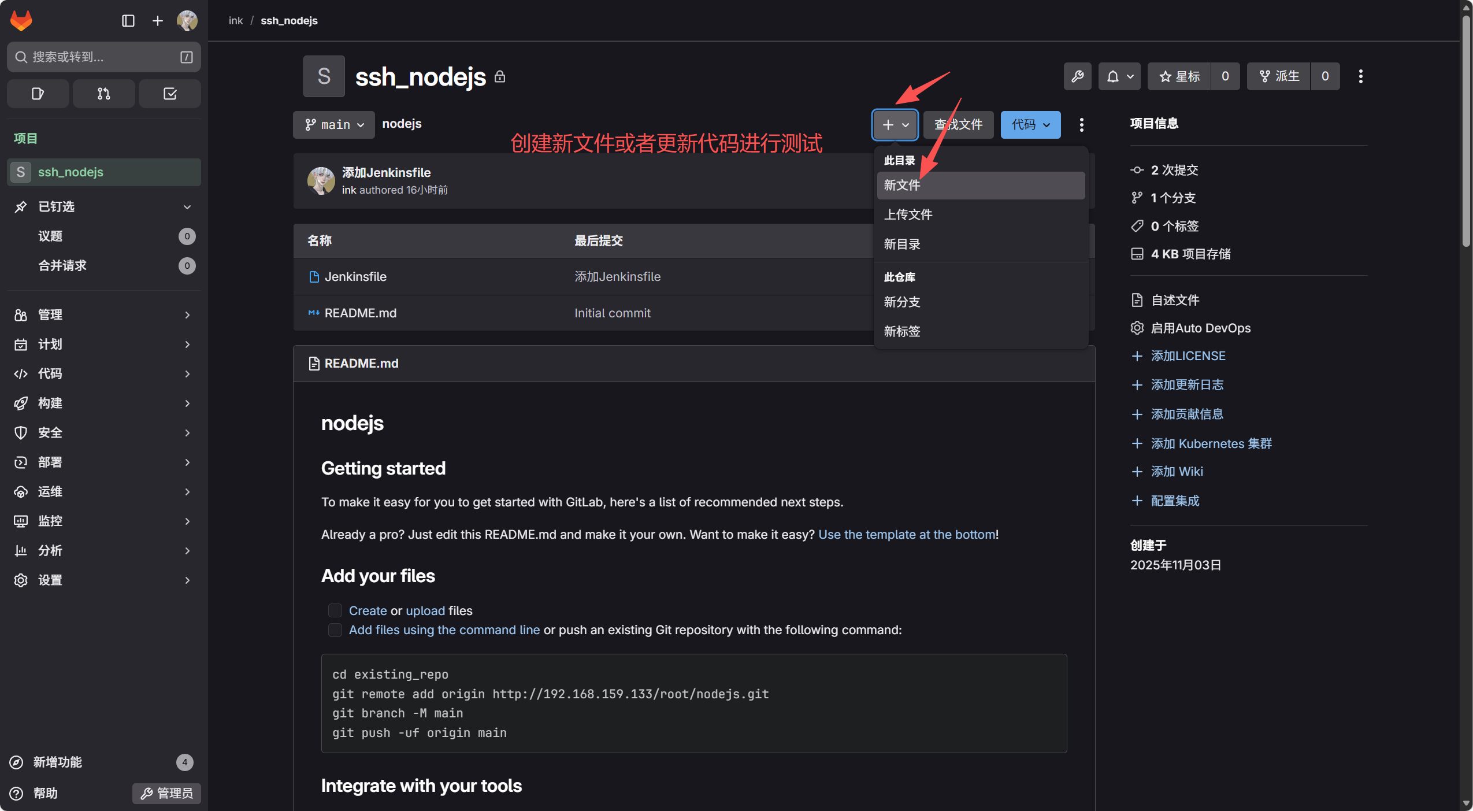Open the main branch selector dropdown
The image size is (1473, 811).
334,125
